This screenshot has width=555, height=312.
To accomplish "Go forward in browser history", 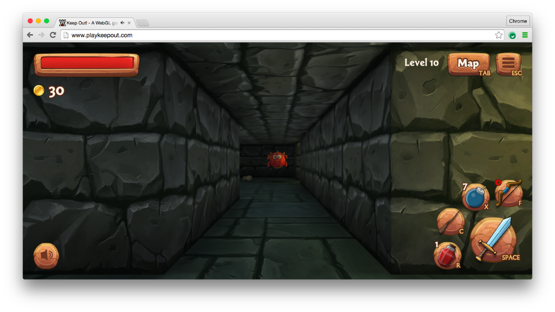I will 41,35.
